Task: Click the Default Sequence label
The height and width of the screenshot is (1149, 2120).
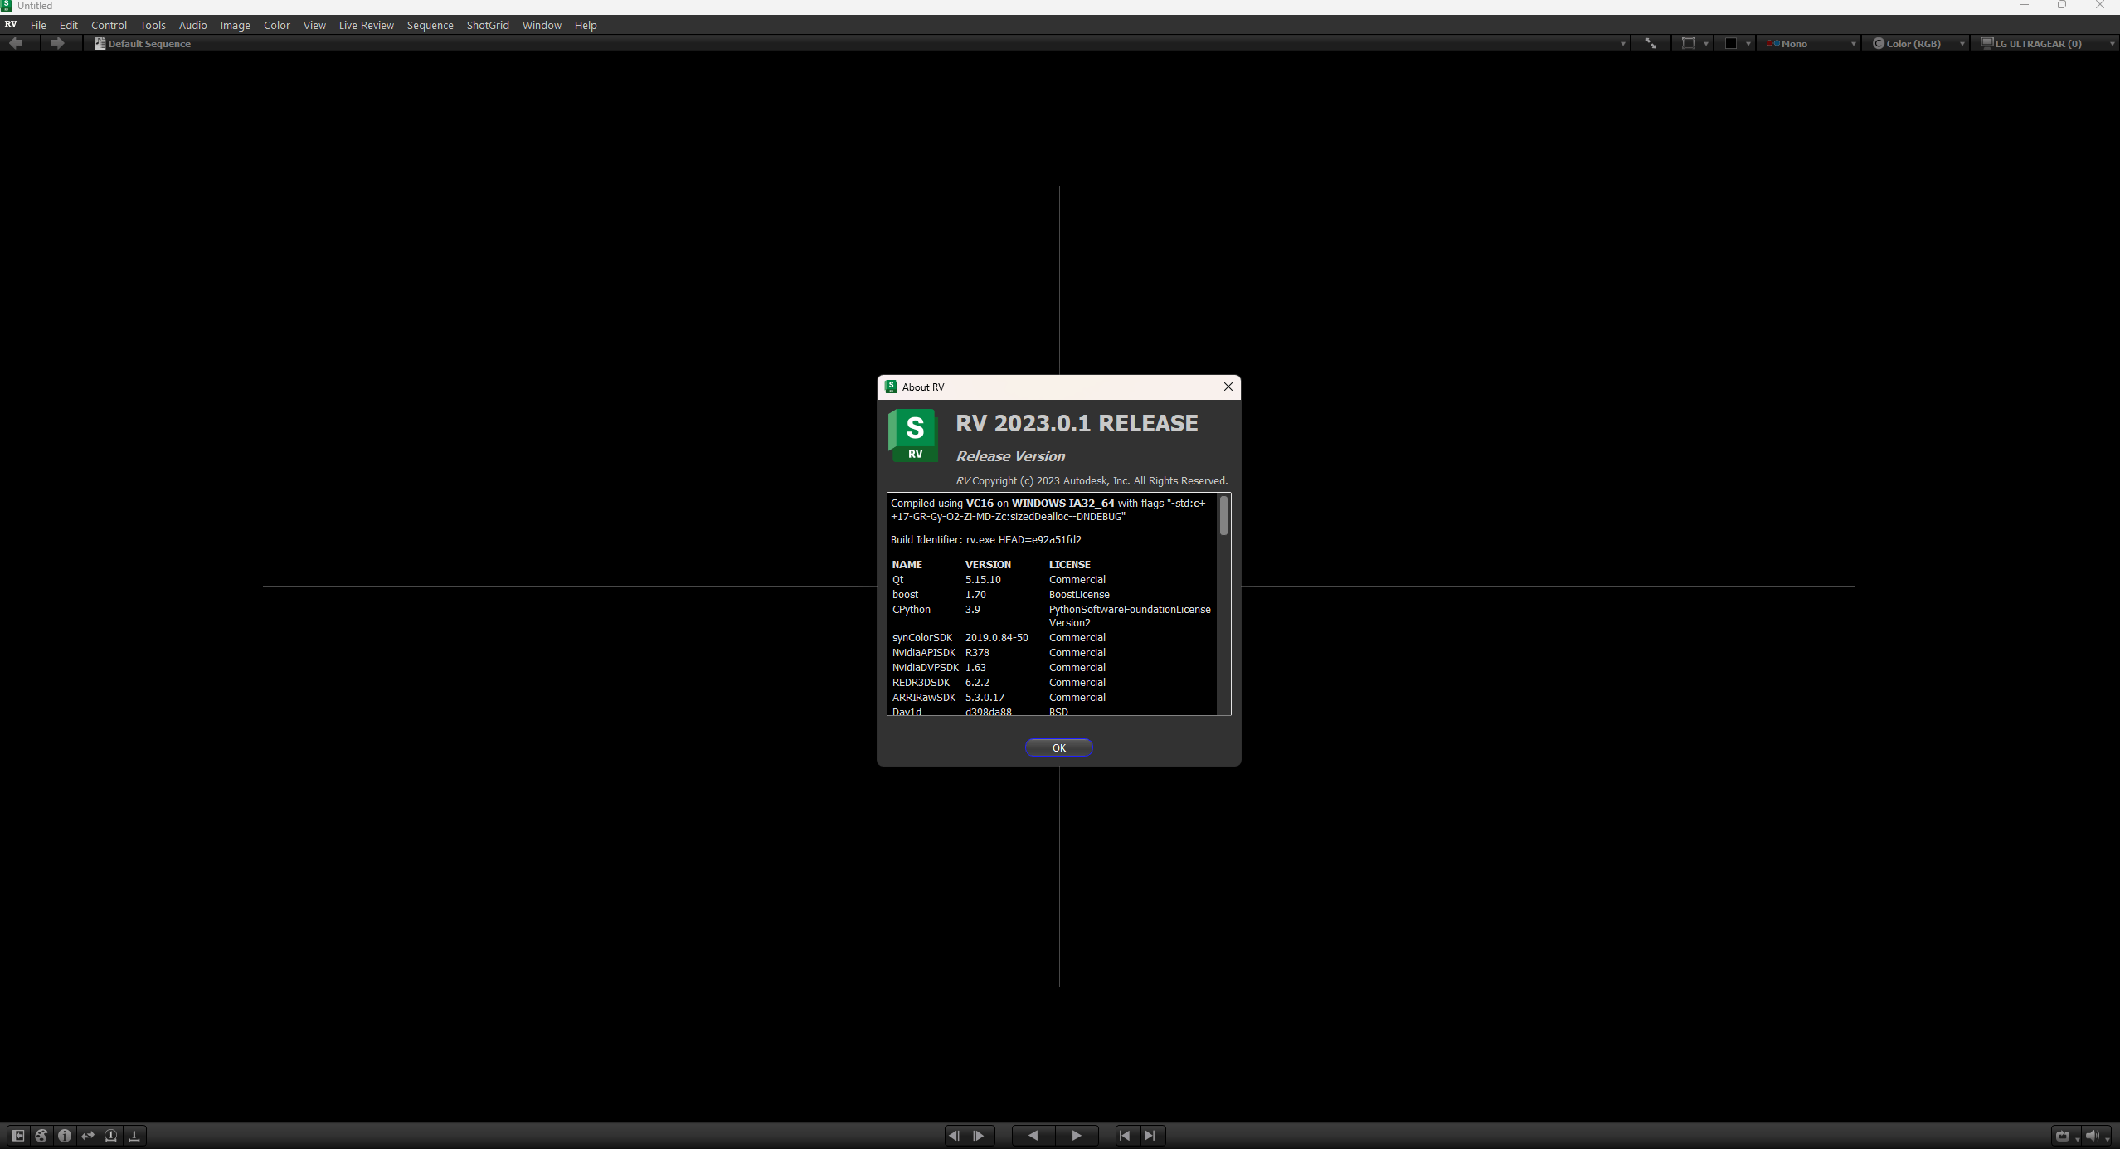Action: [149, 43]
